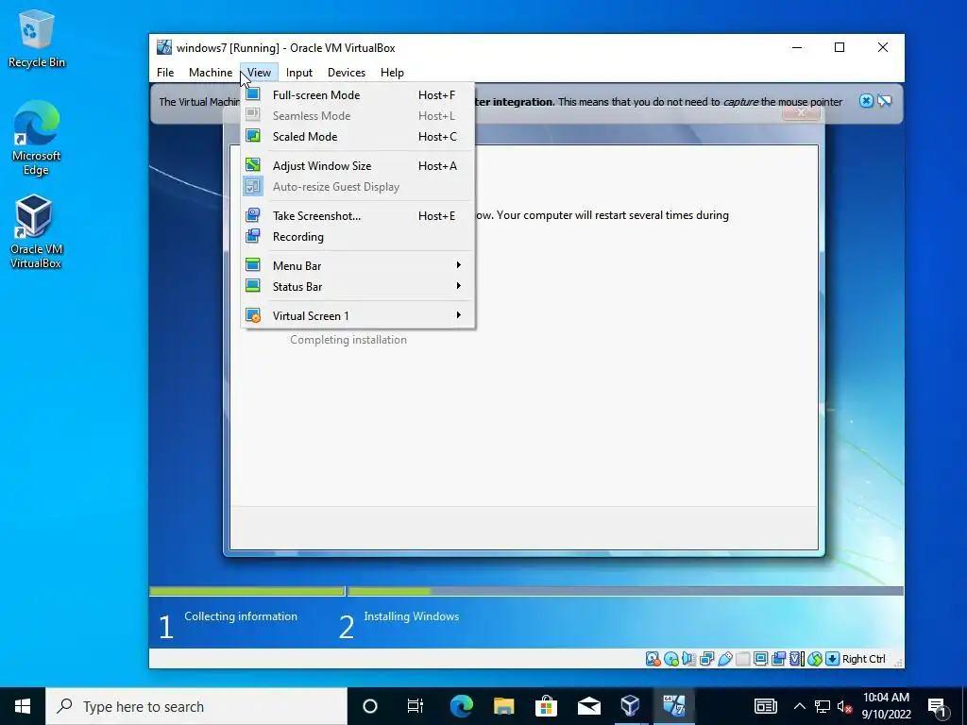
Task: Close the View menu by clicking View
Action: coord(259,72)
